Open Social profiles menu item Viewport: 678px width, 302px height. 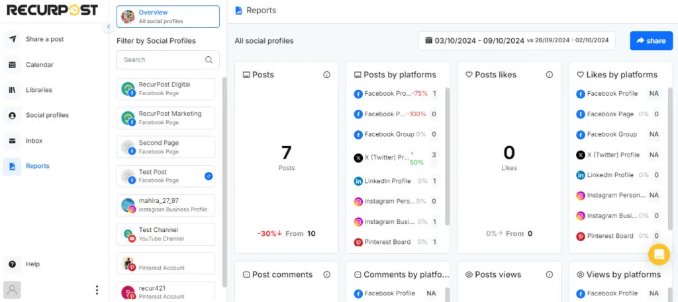click(x=47, y=116)
